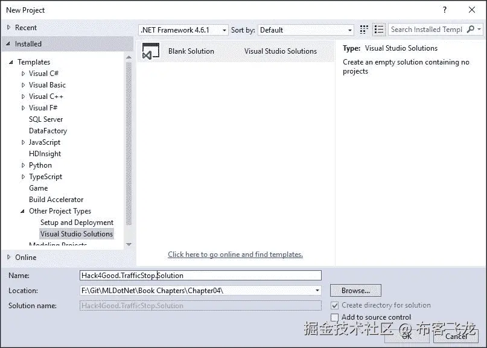Click the search magnifier icon
This screenshot has height=348, width=487.
click(x=471, y=30)
